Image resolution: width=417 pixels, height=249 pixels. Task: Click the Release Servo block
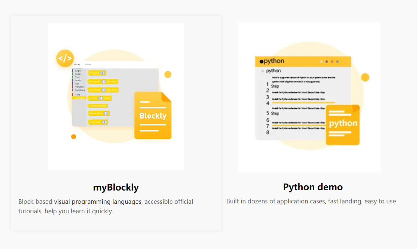click(99, 113)
